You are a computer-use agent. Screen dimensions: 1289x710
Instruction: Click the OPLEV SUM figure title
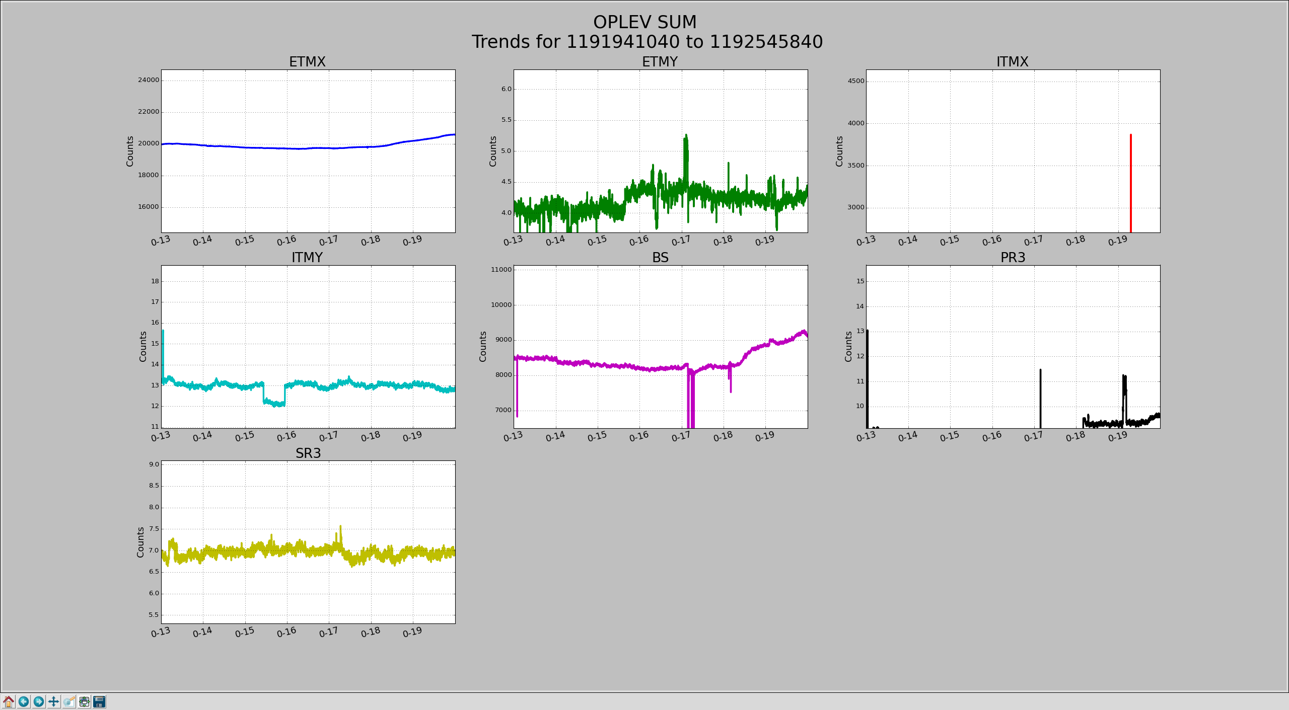(x=644, y=22)
